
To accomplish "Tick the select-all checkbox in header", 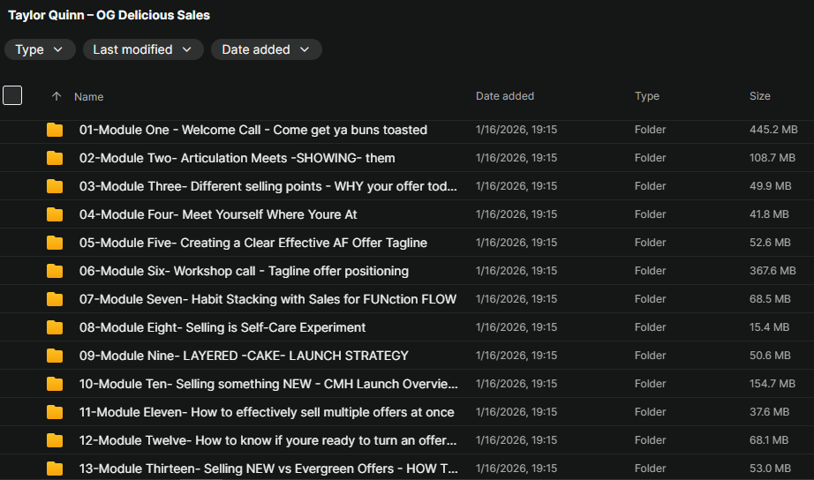I will 12,95.
